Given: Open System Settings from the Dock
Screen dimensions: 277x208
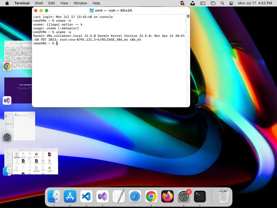Looking at the screenshot, I should tap(184, 196).
